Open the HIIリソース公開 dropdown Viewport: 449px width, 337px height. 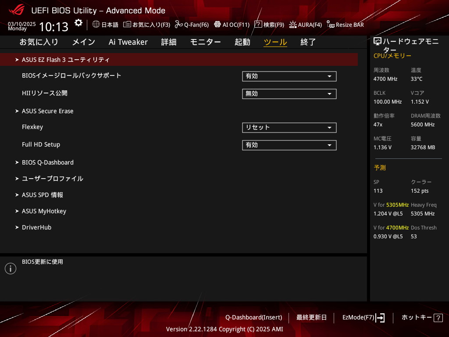click(289, 94)
